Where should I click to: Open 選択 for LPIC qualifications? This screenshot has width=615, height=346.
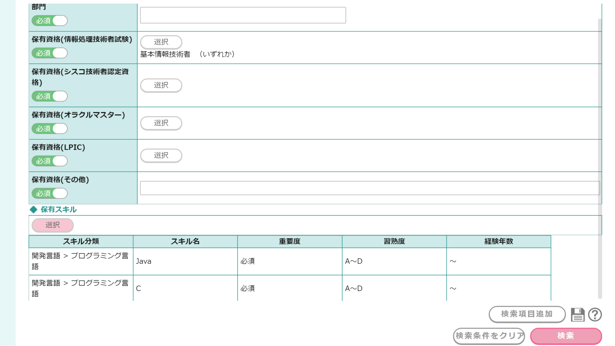coord(161,155)
